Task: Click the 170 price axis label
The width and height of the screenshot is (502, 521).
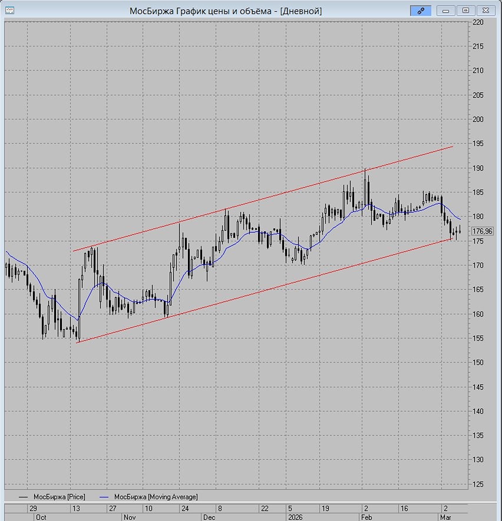Action: (x=478, y=265)
